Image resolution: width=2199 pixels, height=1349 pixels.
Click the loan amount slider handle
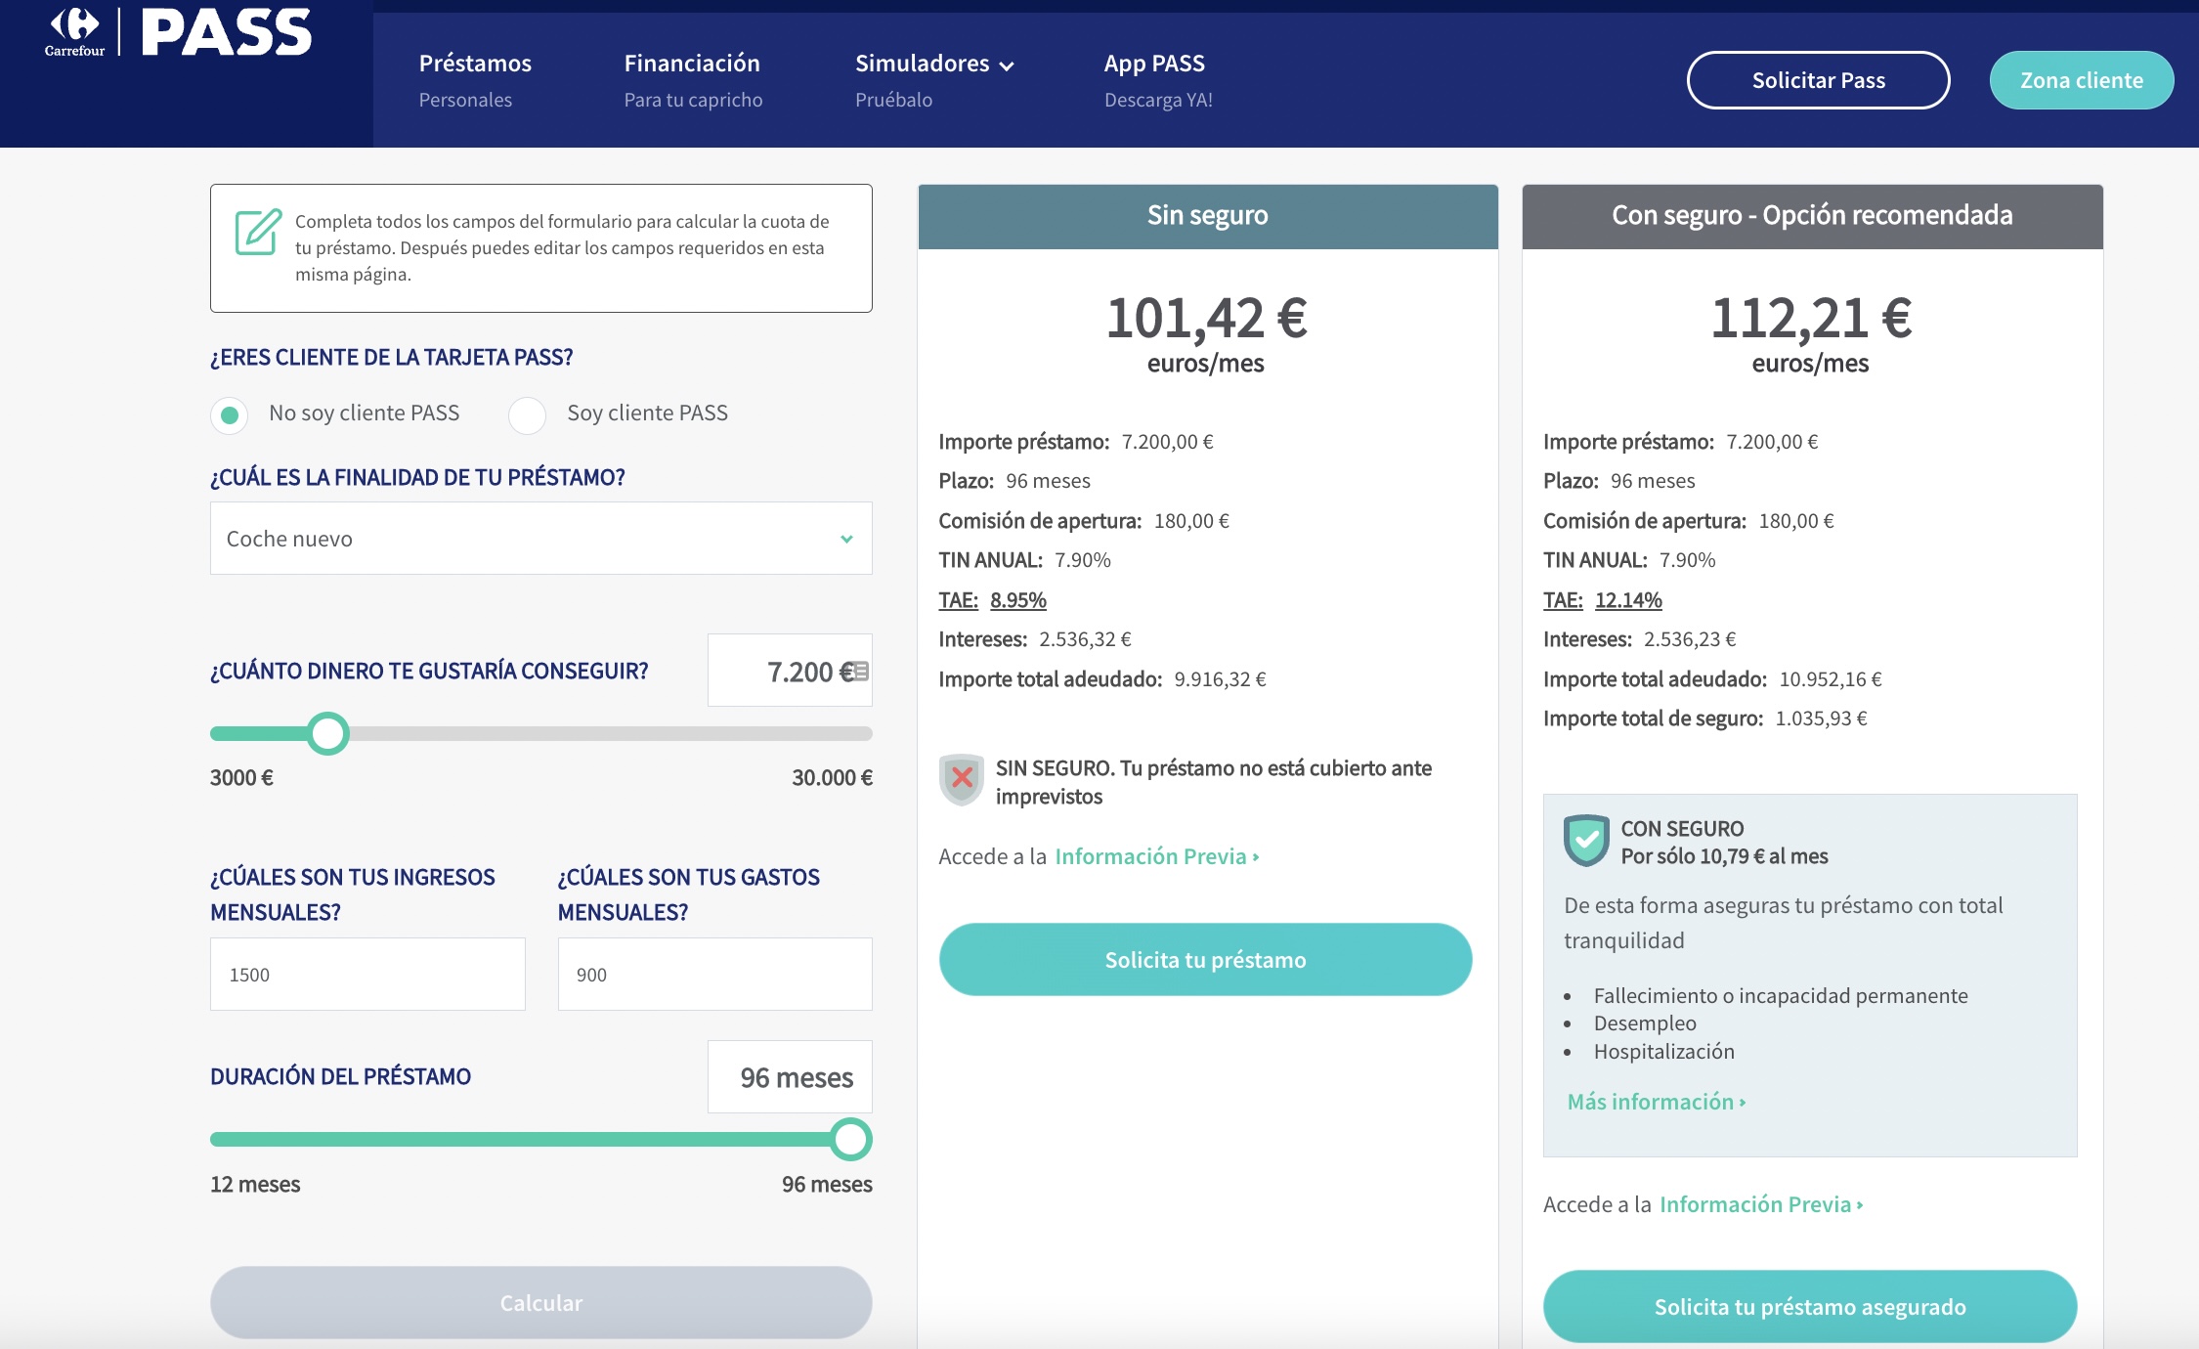point(328,733)
